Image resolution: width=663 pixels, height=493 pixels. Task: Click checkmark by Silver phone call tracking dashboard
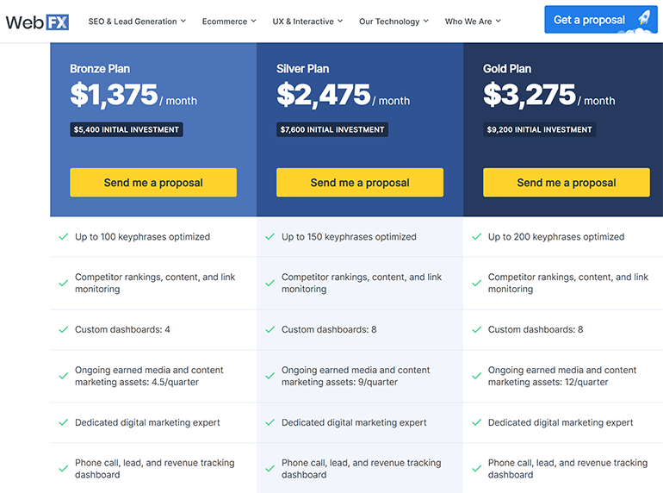pyautogui.click(x=270, y=469)
